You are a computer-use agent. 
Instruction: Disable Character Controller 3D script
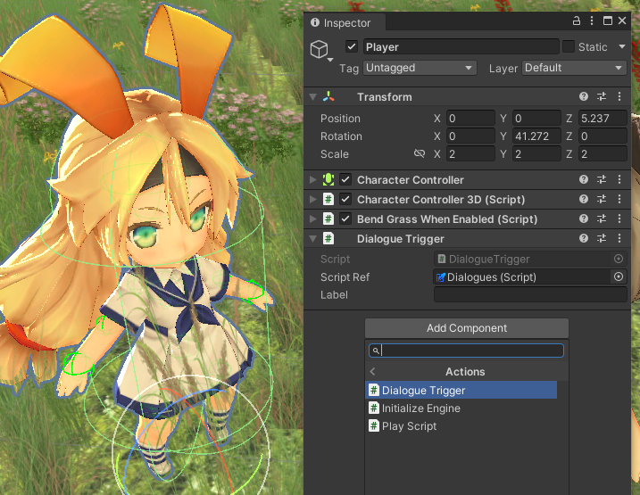tap(345, 199)
